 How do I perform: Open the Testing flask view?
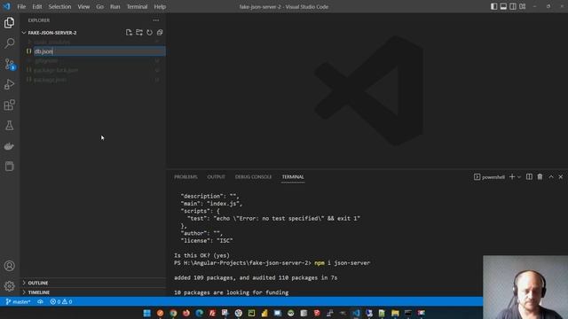tap(10, 126)
